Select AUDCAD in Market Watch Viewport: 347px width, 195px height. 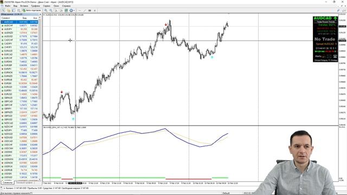20,22
